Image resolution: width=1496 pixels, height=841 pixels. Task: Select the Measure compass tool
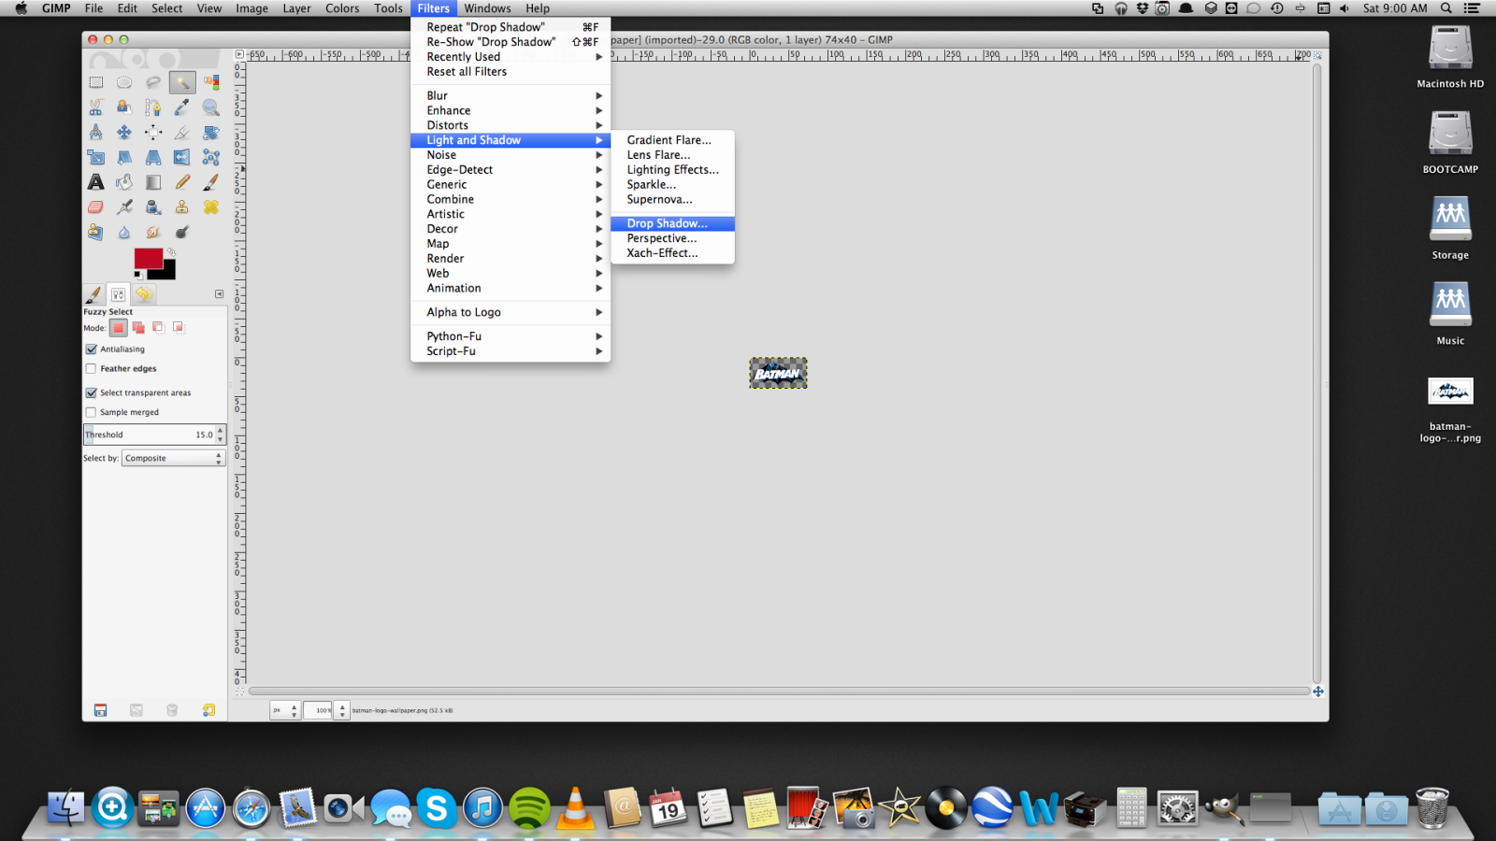click(x=95, y=133)
